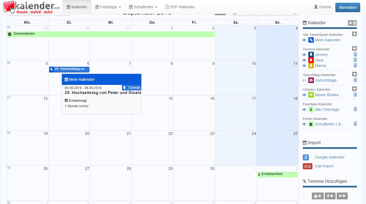Select the Kalender tab in the top navigation

coord(77,7)
